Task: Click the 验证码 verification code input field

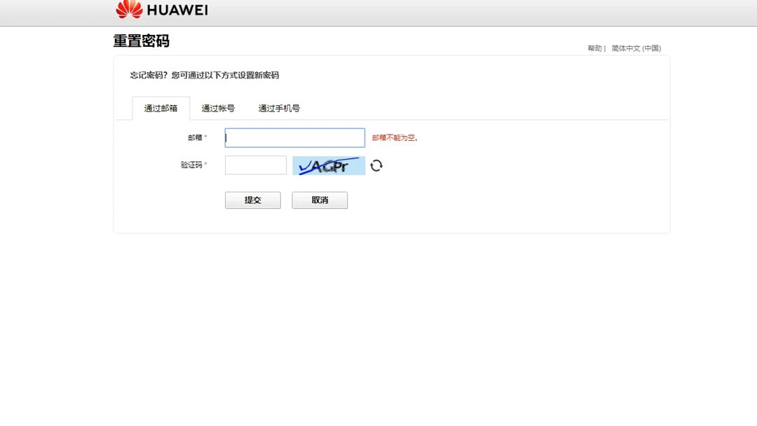Action: pyautogui.click(x=255, y=165)
